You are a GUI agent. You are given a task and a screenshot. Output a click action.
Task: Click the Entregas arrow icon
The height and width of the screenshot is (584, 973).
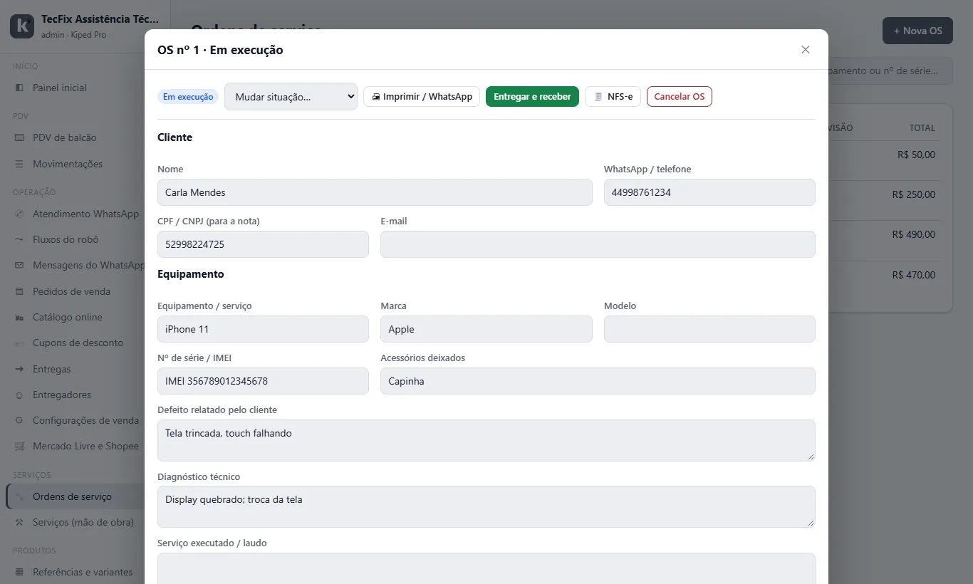[19, 369]
